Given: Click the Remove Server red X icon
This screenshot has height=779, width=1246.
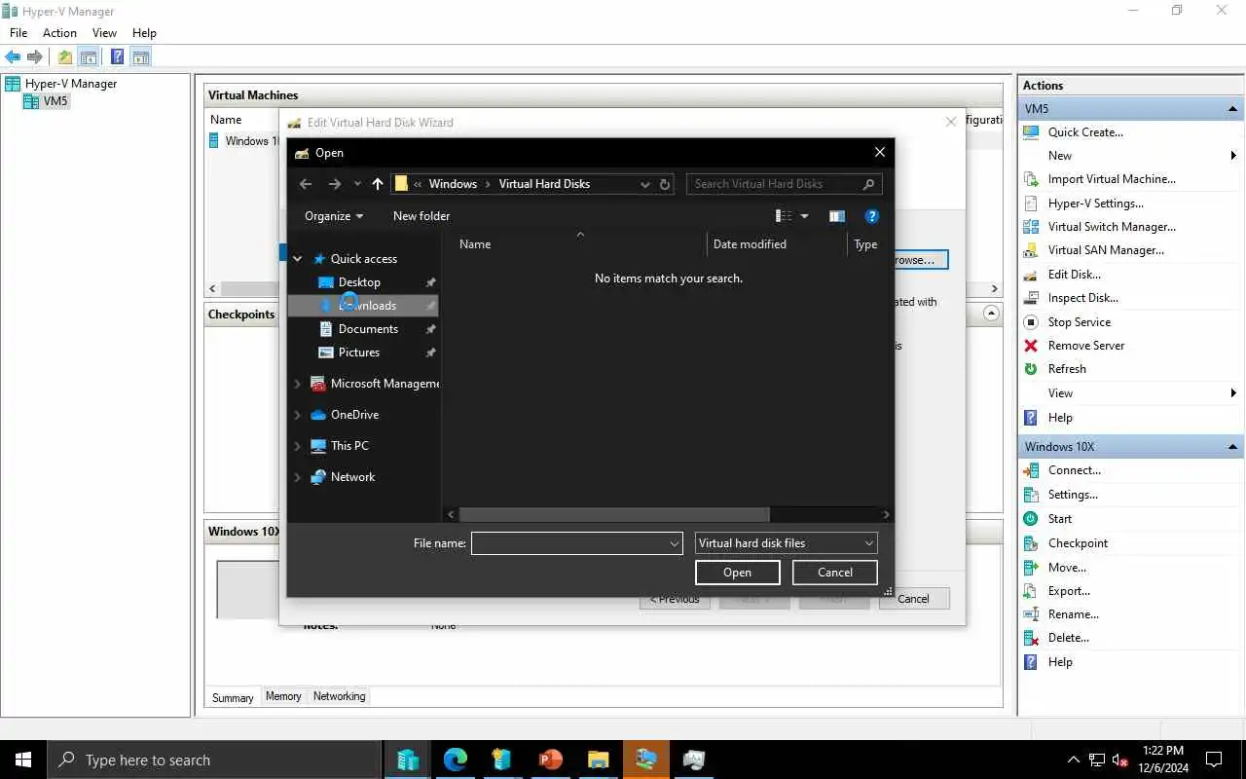Looking at the screenshot, I should [x=1031, y=346].
